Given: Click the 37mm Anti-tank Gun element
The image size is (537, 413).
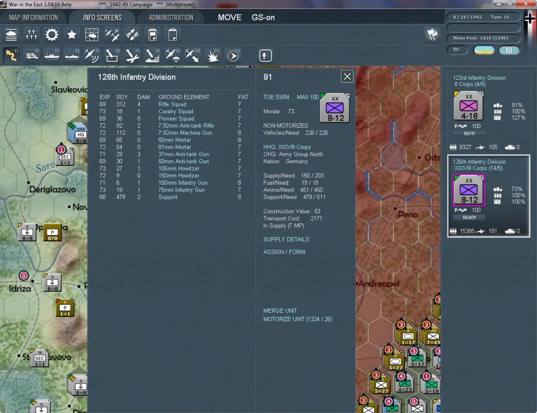Looking at the screenshot, I should coord(184,154).
